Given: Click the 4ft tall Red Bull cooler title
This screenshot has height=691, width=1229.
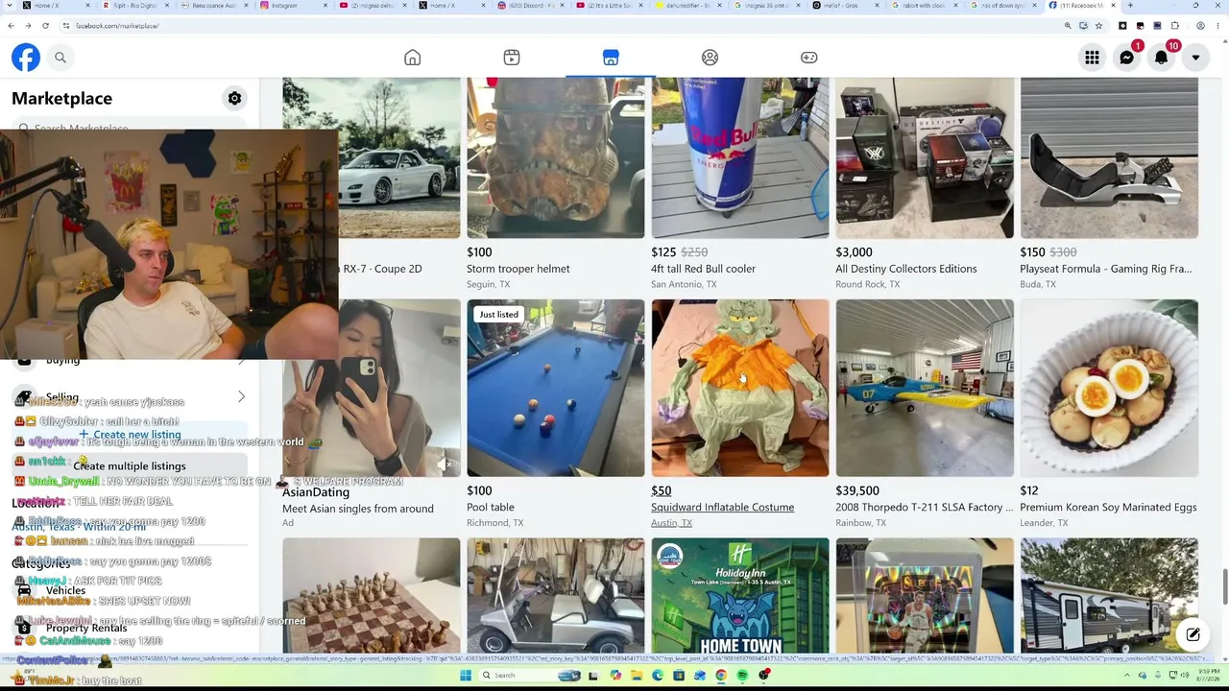Looking at the screenshot, I should pos(703,269).
